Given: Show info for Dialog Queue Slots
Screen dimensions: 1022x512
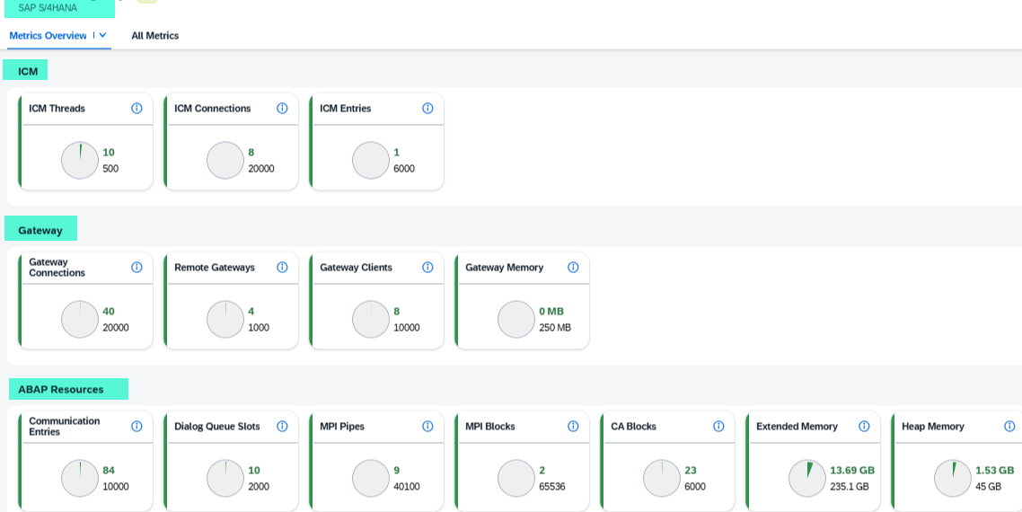Looking at the screenshot, I should (282, 426).
